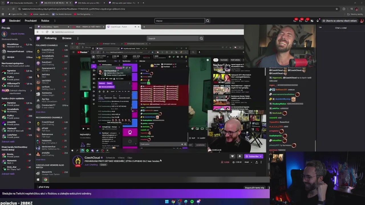Reload the page in Chrome
365x205 pixels.
point(14,9)
